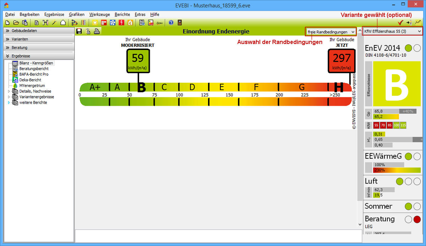Screen dimensions: 426x246
Task: Click the house outline toolbar icon
Action: [63, 23]
